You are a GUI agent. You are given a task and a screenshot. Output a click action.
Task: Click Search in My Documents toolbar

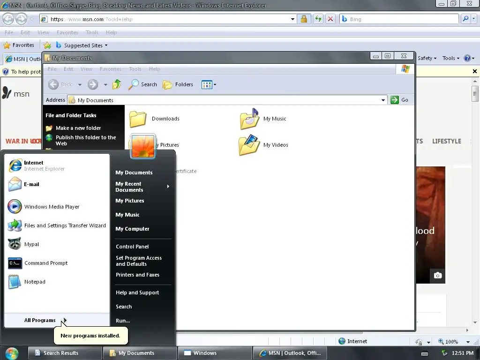click(142, 84)
